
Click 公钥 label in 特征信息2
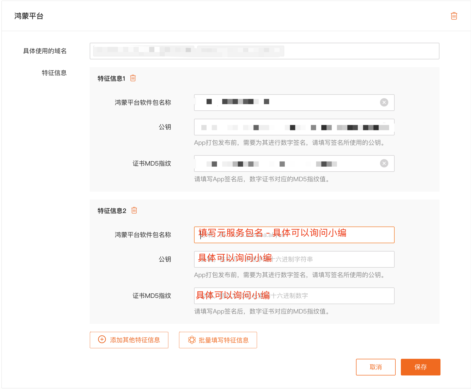pyautogui.click(x=165, y=259)
